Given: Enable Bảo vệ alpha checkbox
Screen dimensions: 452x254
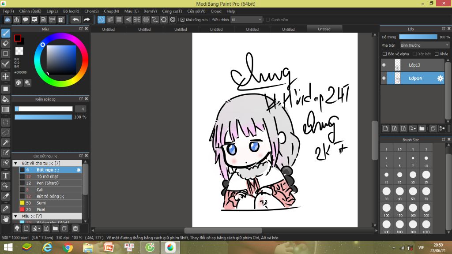Looking at the screenshot, I should [384, 54].
